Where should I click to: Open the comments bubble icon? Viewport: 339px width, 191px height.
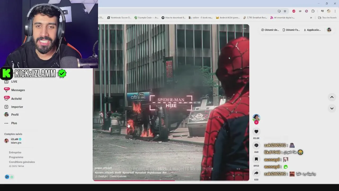coord(256,145)
